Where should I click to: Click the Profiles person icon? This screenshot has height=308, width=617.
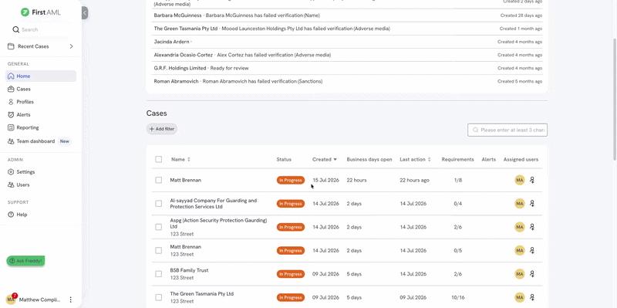click(11, 102)
